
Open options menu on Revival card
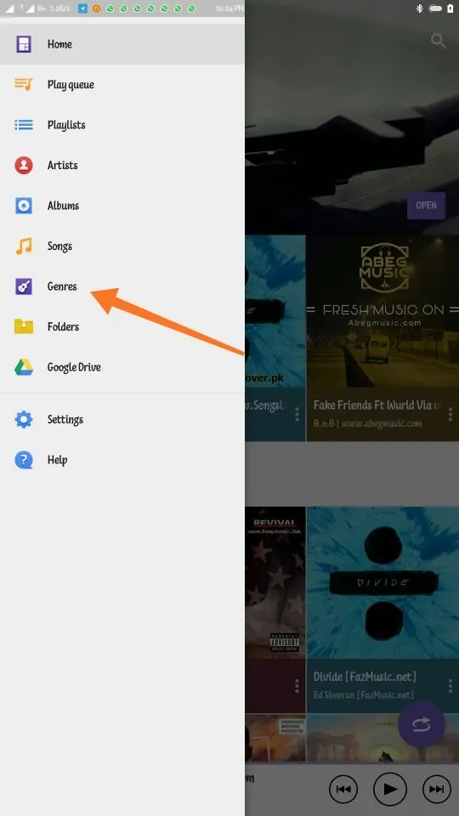point(297,686)
